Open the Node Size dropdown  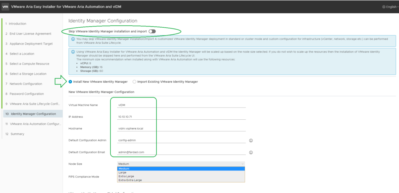pyautogui.click(x=181, y=164)
